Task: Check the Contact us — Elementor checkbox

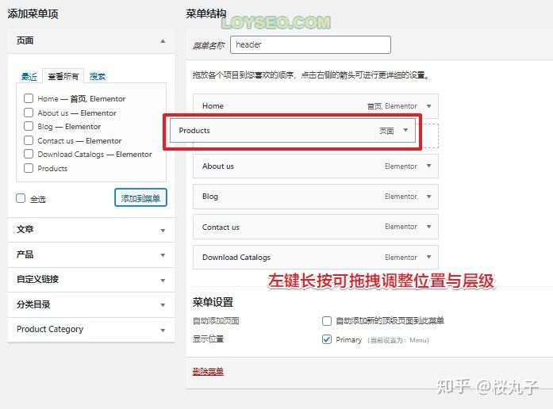Action: [x=29, y=140]
